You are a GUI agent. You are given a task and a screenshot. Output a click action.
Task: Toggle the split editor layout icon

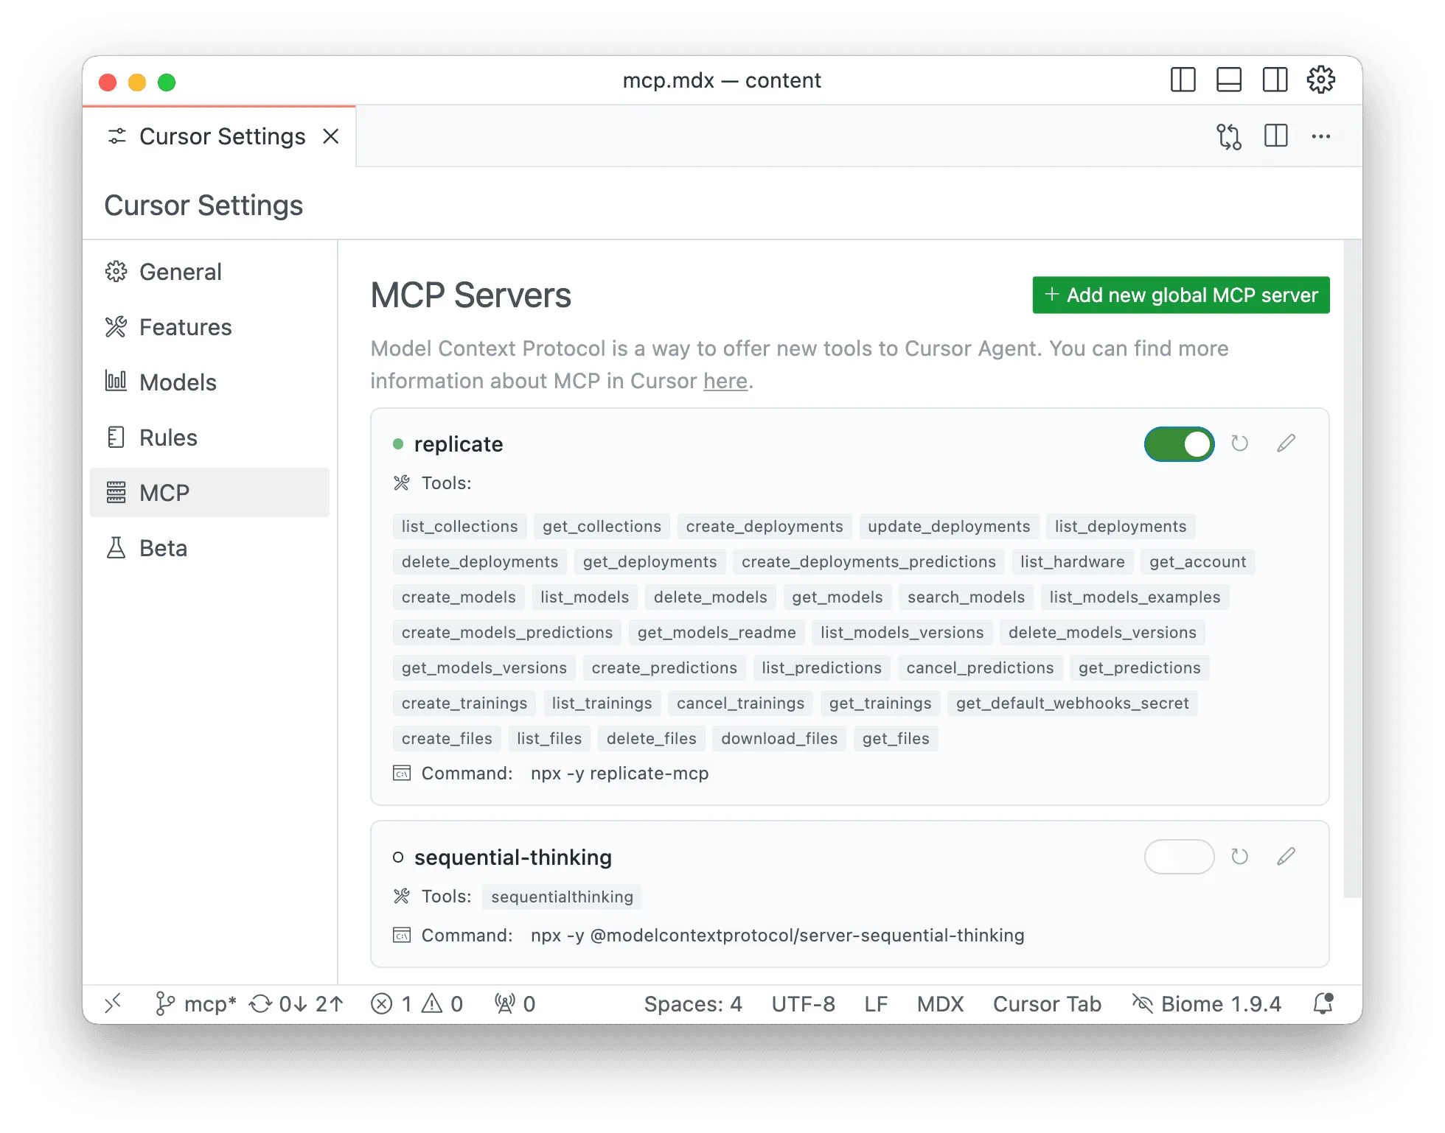tap(1275, 136)
